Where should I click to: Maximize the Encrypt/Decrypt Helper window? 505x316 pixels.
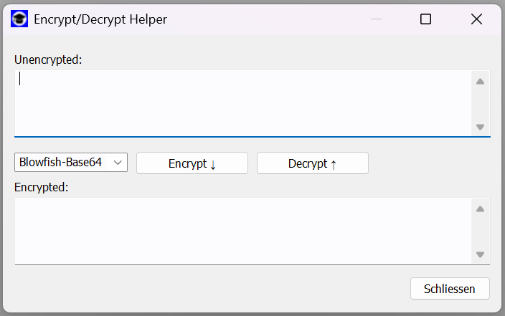tap(425, 19)
